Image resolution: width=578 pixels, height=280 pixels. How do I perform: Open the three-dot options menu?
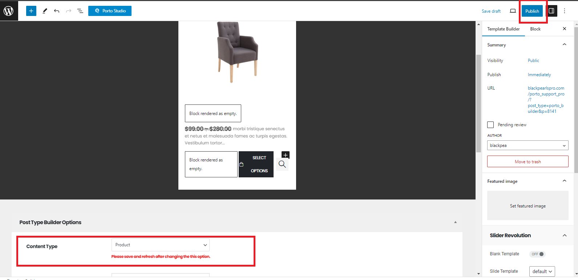[564, 11]
